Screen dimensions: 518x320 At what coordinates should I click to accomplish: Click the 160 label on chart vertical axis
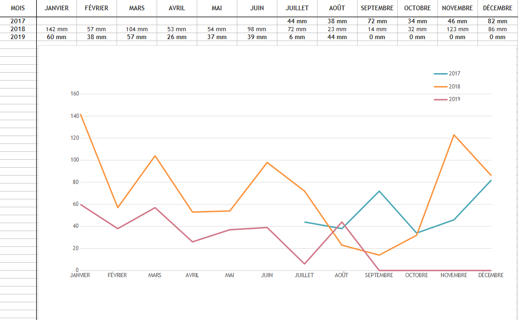(74, 94)
